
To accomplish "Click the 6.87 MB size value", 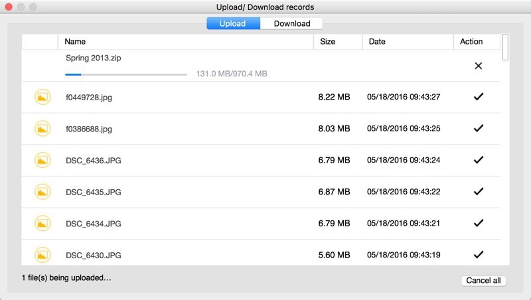I will [334, 192].
